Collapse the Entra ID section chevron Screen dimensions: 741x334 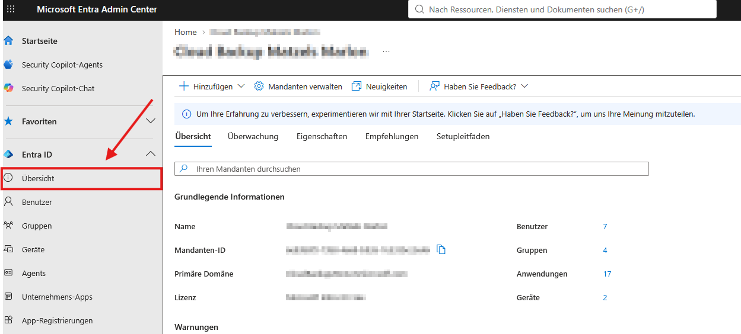[x=151, y=154]
